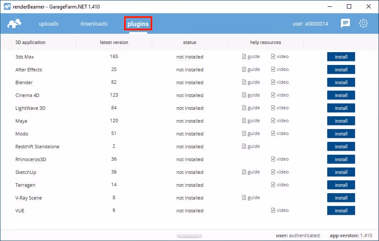Install the Terragen plugin
This screenshot has width=379, height=241.
[x=341, y=185]
